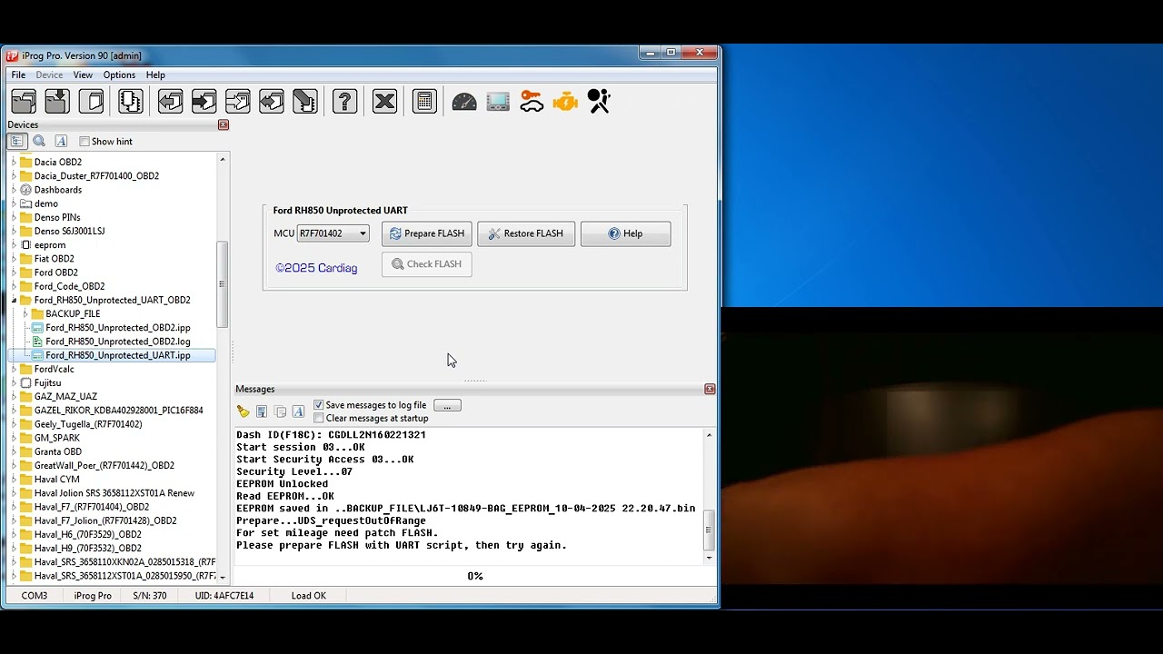The image size is (1163, 654).
Task: Toggle the Show hint checkbox
Action: pyautogui.click(x=84, y=142)
